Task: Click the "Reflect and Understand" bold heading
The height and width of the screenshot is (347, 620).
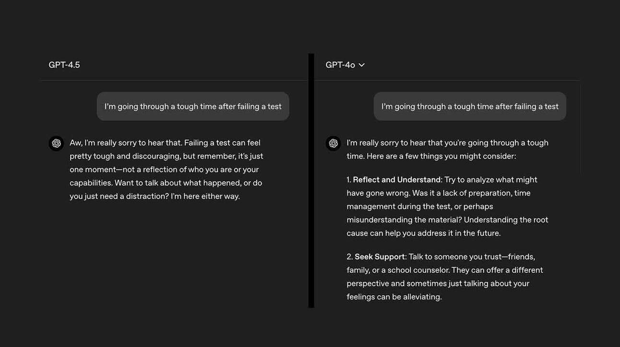Action: [x=396, y=180]
